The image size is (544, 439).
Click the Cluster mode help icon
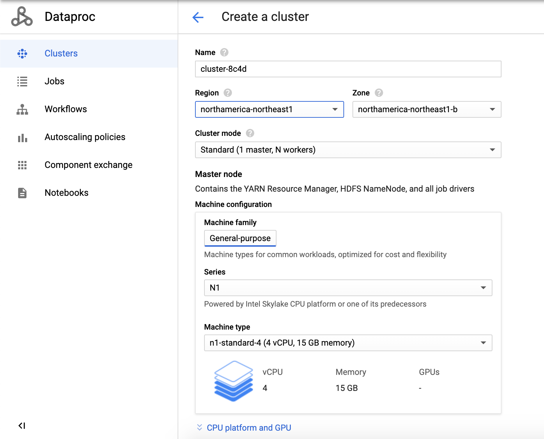(x=250, y=133)
